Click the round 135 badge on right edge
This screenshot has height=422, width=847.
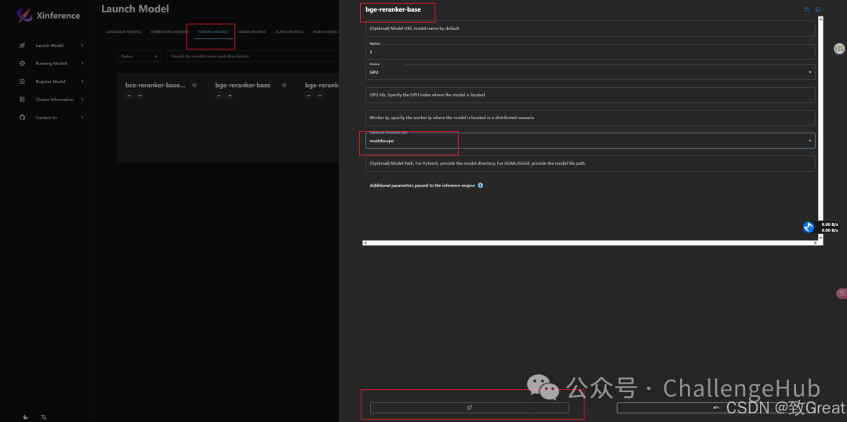pyautogui.click(x=839, y=49)
